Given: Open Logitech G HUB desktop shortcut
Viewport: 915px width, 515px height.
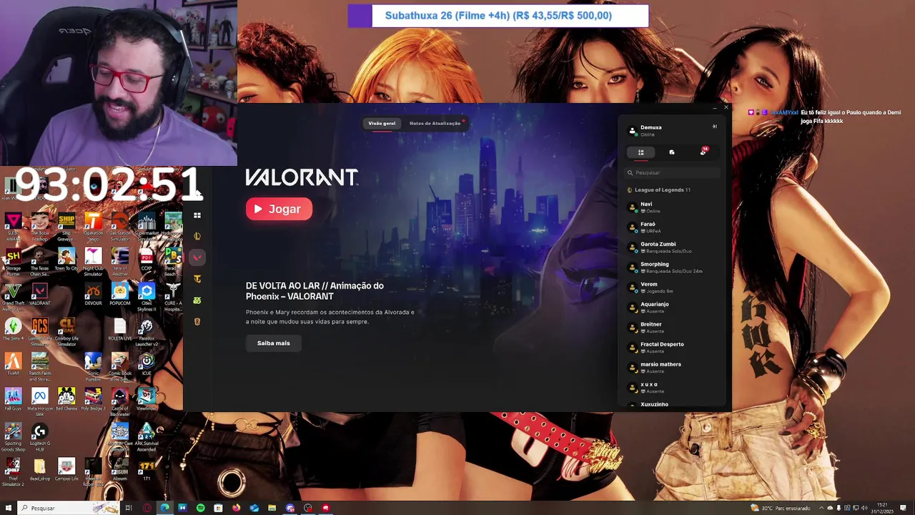Looking at the screenshot, I should 40,438.
